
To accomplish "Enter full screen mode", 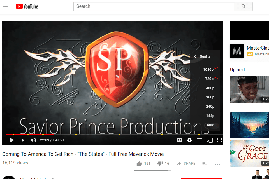I will (x=220, y=140).
